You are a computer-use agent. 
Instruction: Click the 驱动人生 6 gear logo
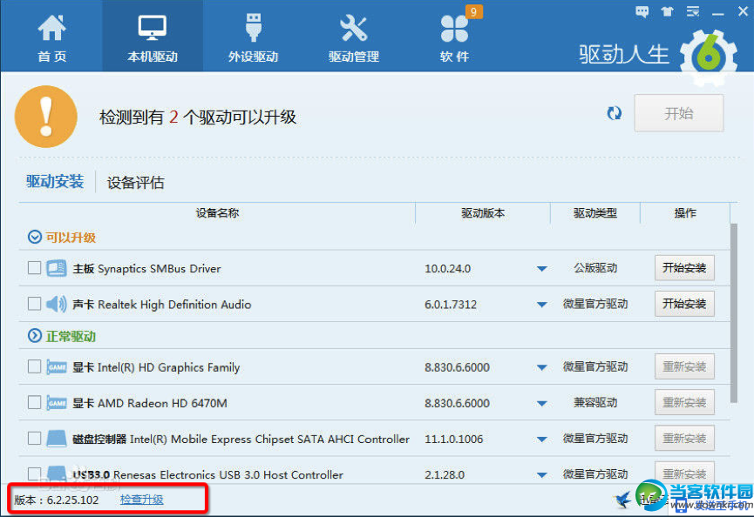click(709, 57)
